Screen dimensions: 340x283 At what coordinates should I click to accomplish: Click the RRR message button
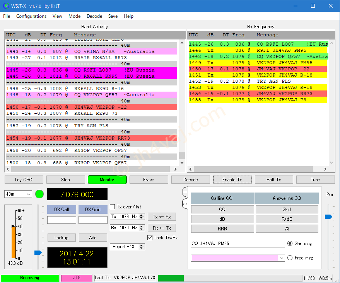(222, 228)
